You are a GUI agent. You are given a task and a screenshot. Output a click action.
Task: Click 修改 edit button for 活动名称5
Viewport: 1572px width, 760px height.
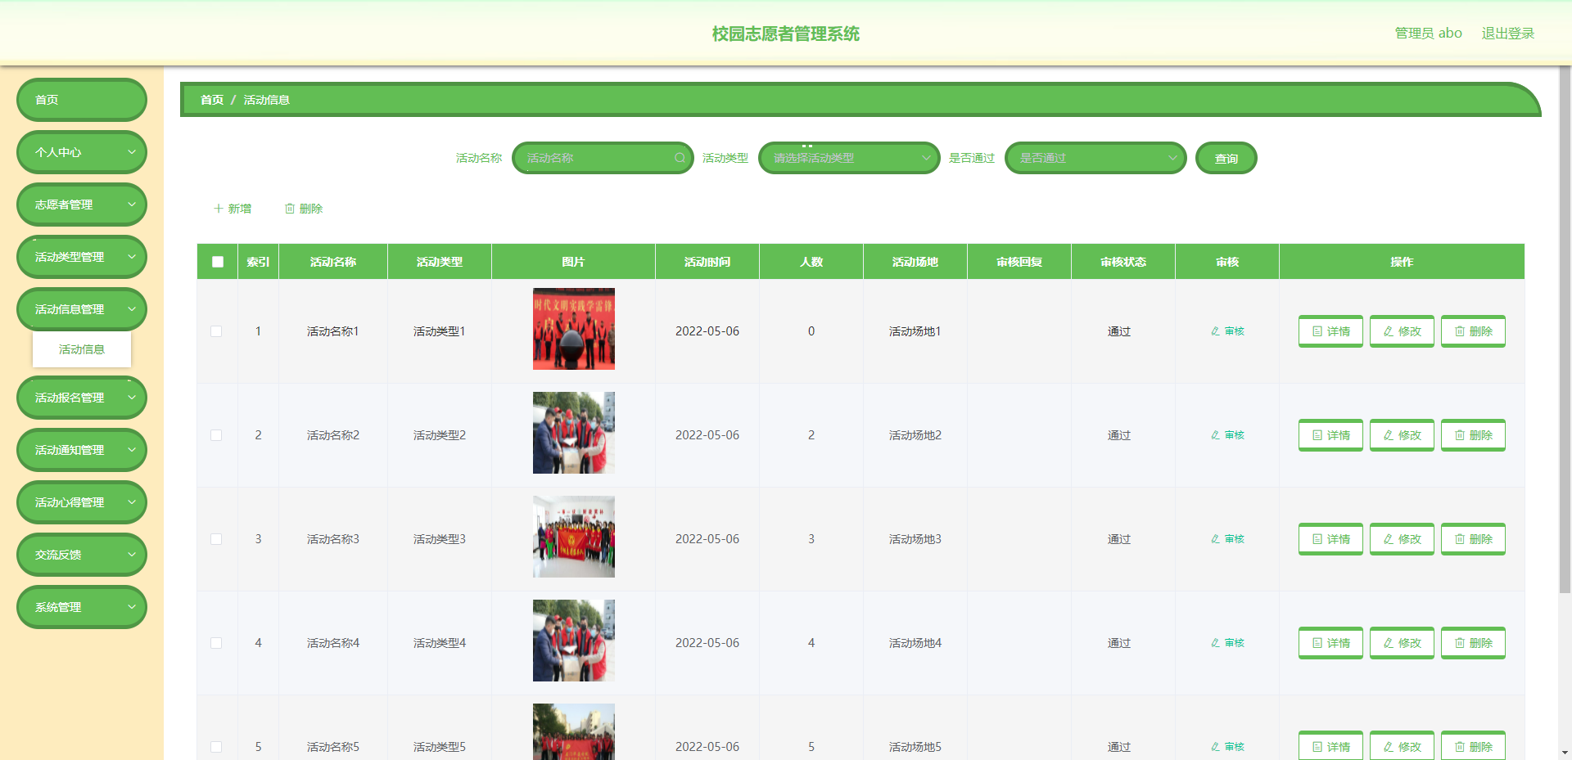(1402, 745)
